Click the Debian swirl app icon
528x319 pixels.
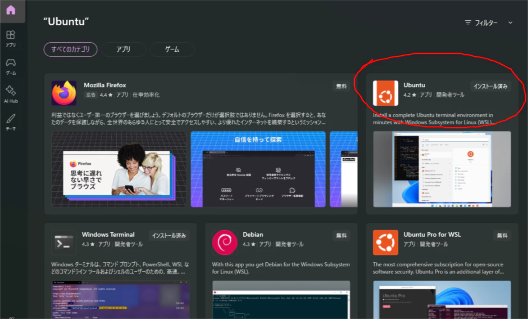point(225,243)
